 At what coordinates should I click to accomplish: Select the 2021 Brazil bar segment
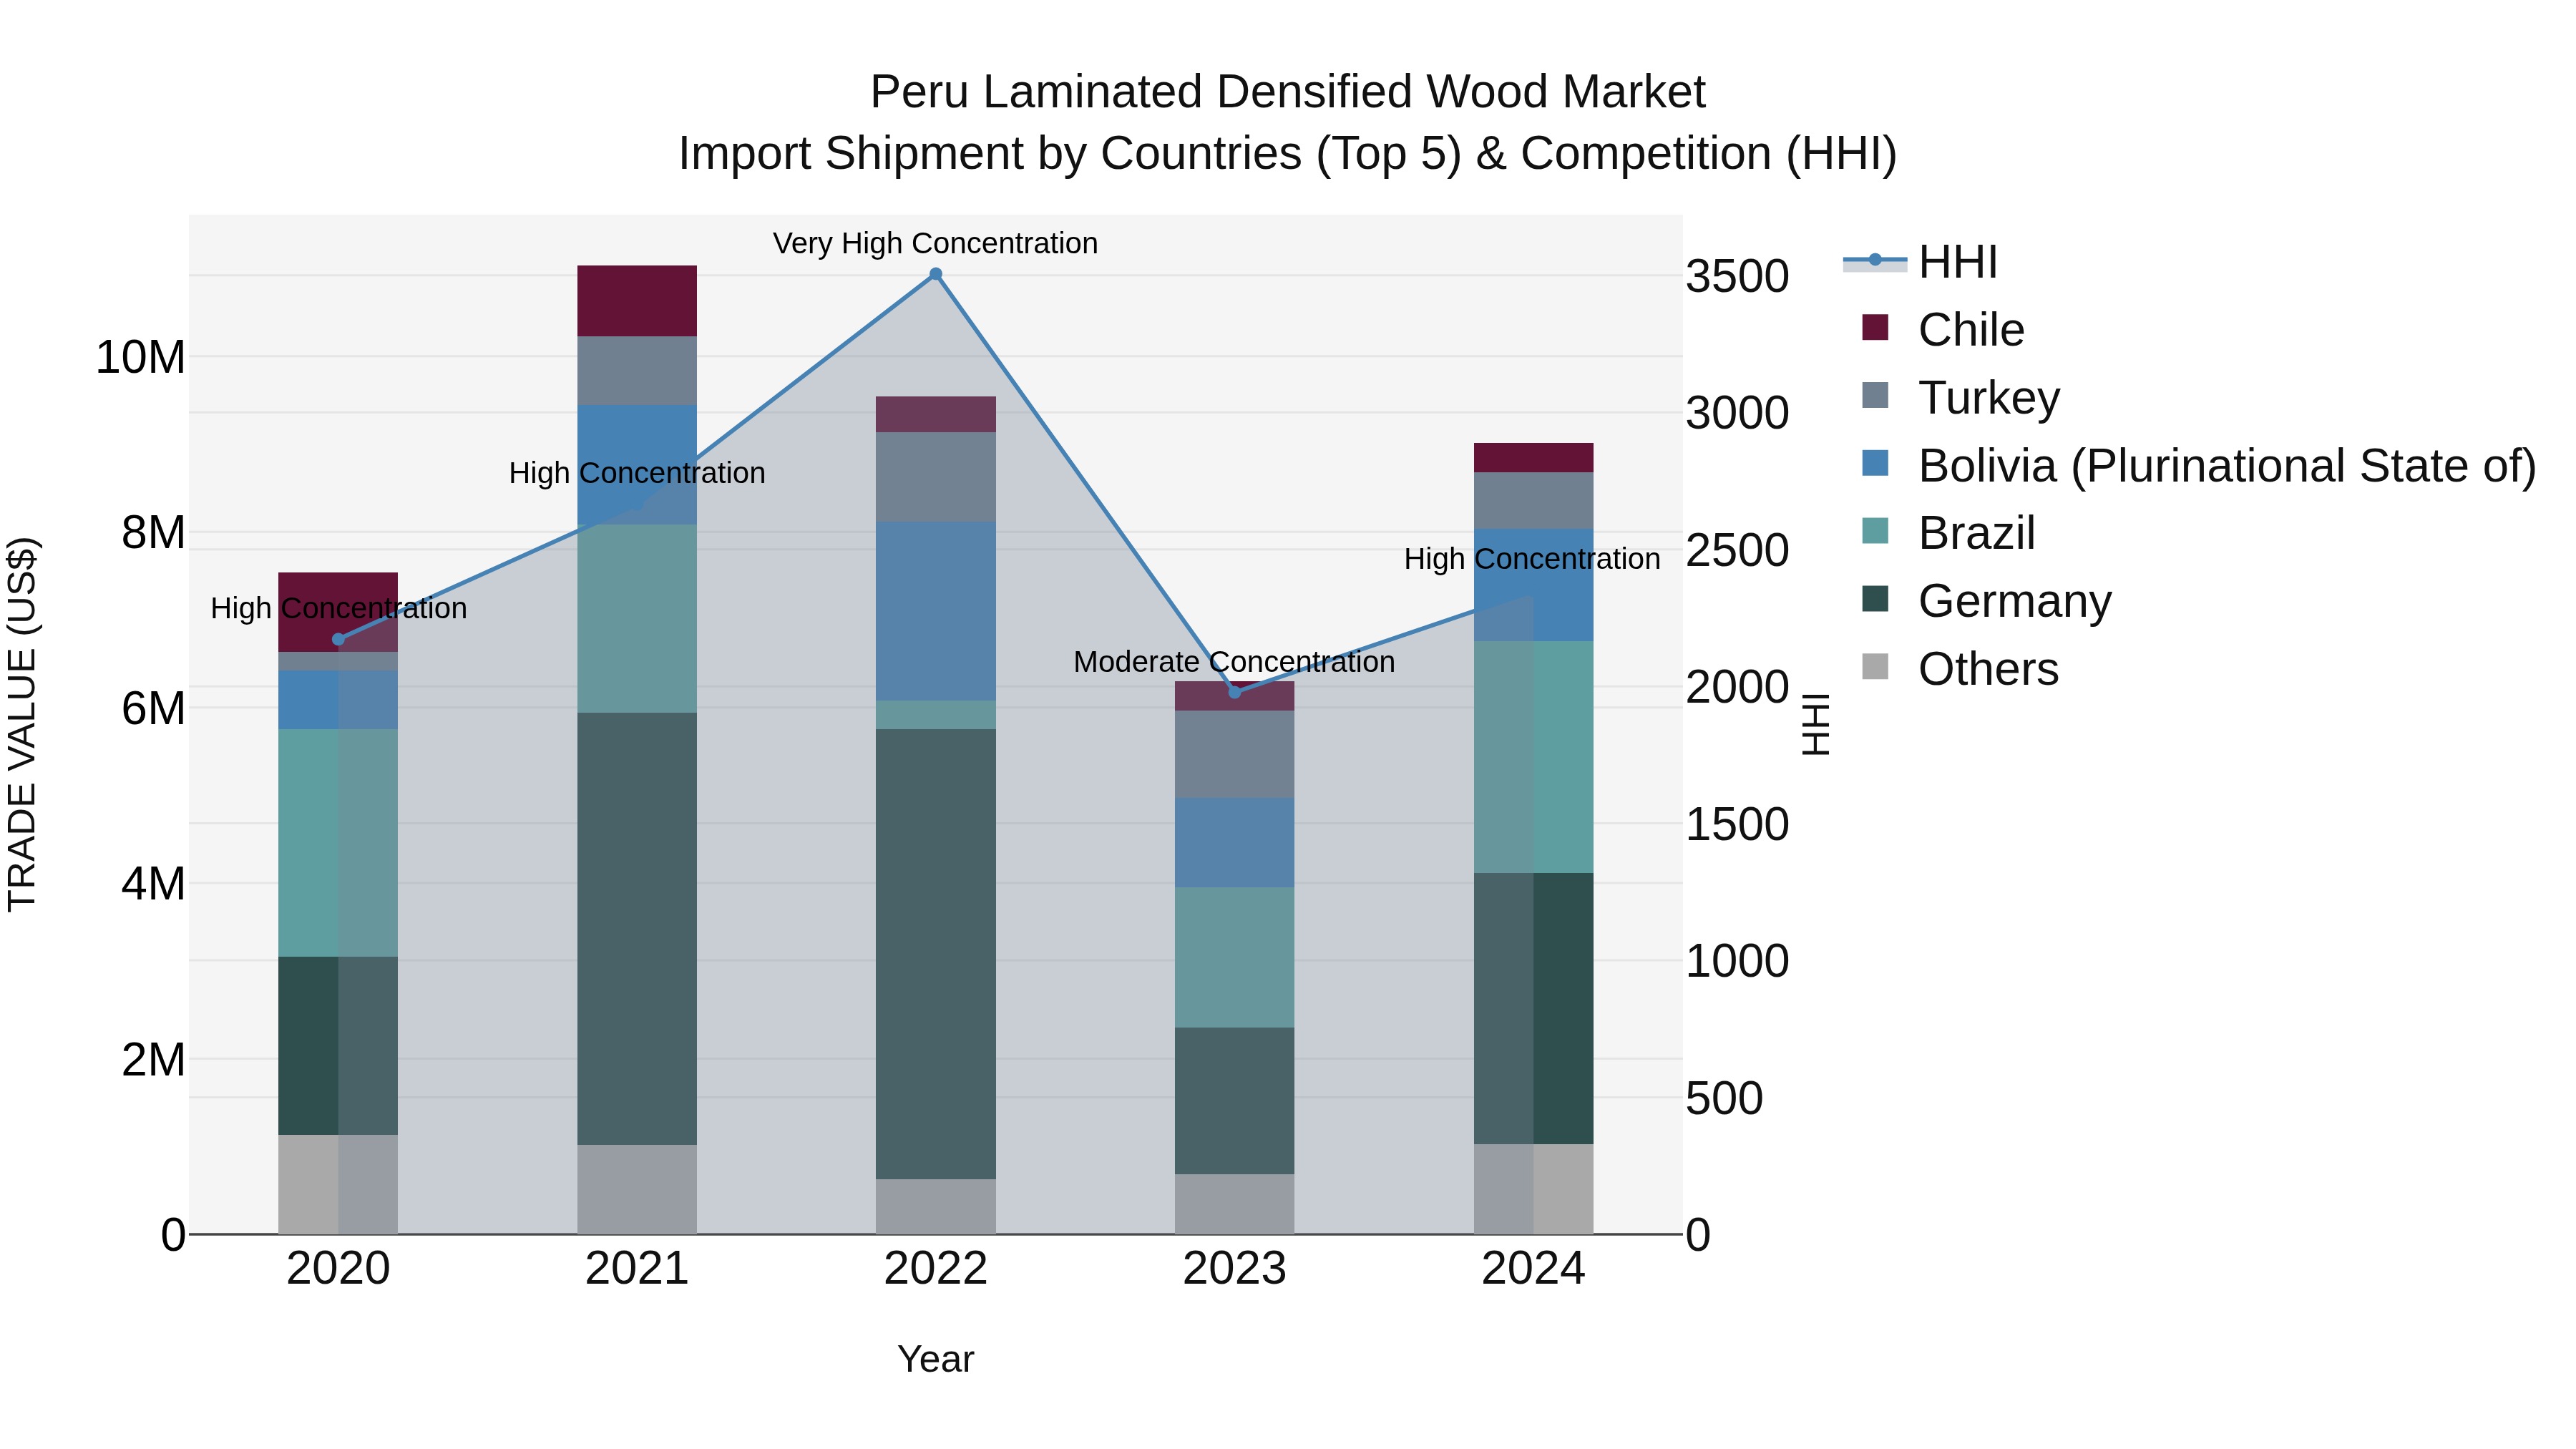click(637, 619)
